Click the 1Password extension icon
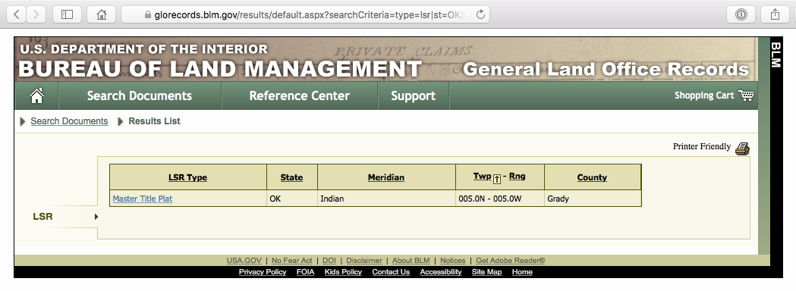 coord(741,14)
